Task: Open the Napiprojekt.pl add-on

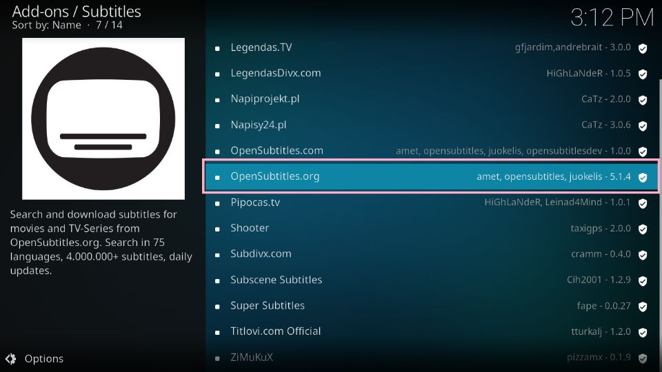Action: 432,99
